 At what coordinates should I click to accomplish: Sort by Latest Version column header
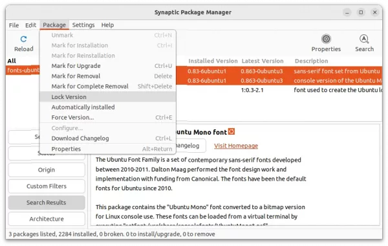click(x=263, y=61)
